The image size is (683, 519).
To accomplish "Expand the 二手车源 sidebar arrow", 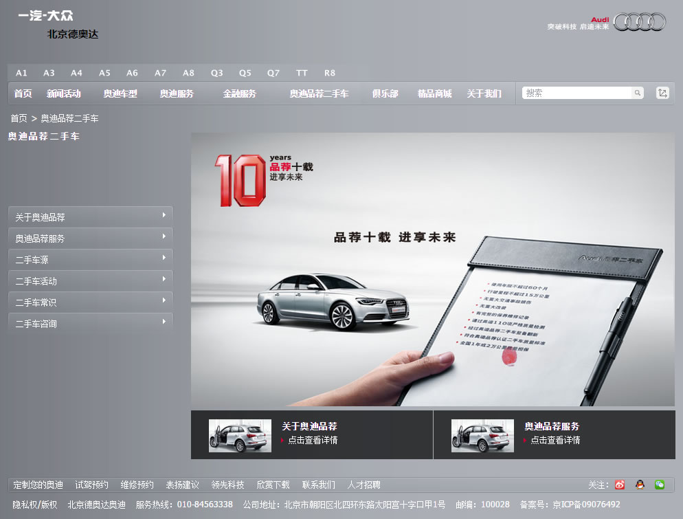I will coord(164,258).
